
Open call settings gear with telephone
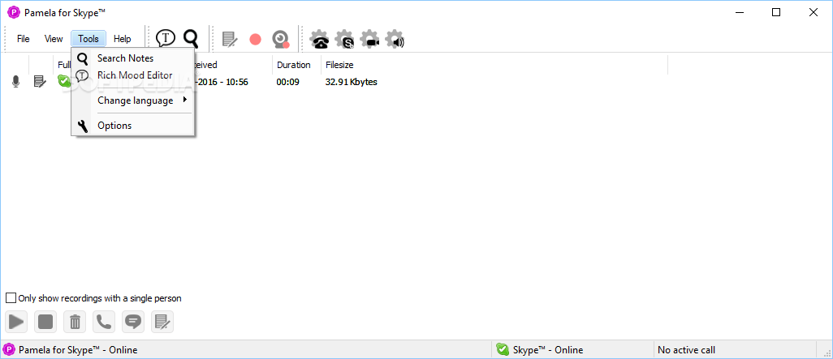(x=319, y=39)
